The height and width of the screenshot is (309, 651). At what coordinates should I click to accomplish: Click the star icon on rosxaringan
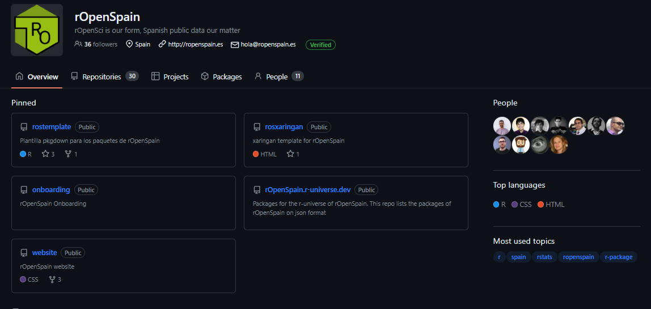click(x=290, y=154)
